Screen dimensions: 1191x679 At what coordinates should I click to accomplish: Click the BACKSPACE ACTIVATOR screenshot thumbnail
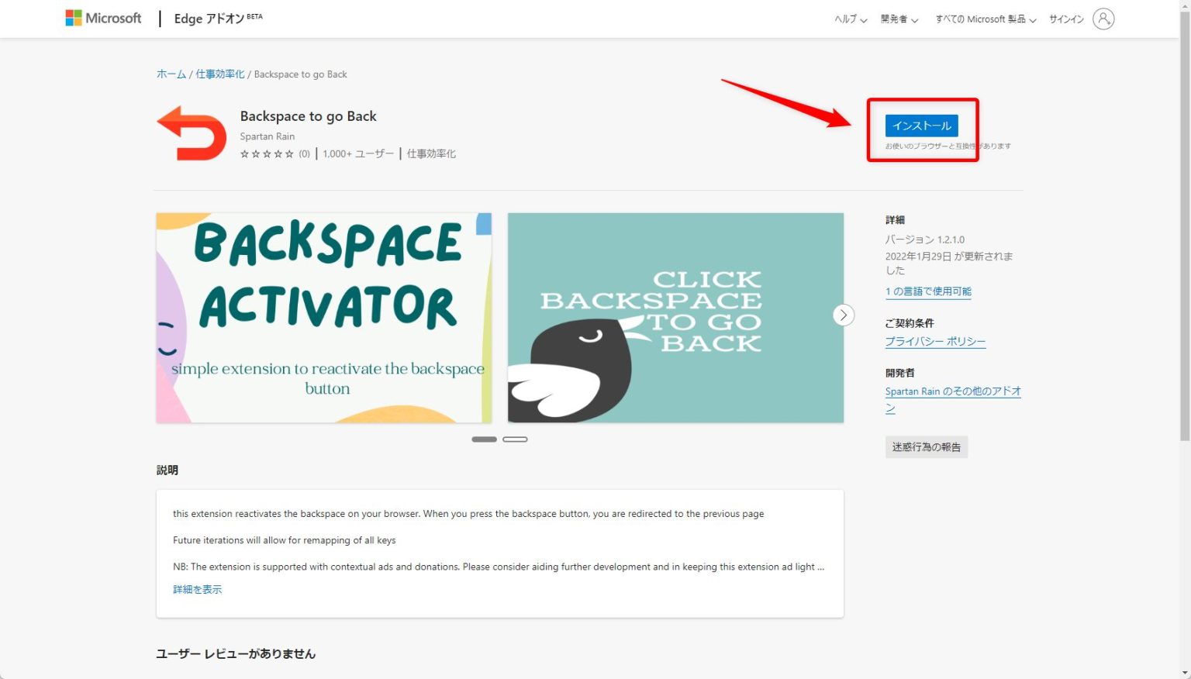click(x=323, y=317)
